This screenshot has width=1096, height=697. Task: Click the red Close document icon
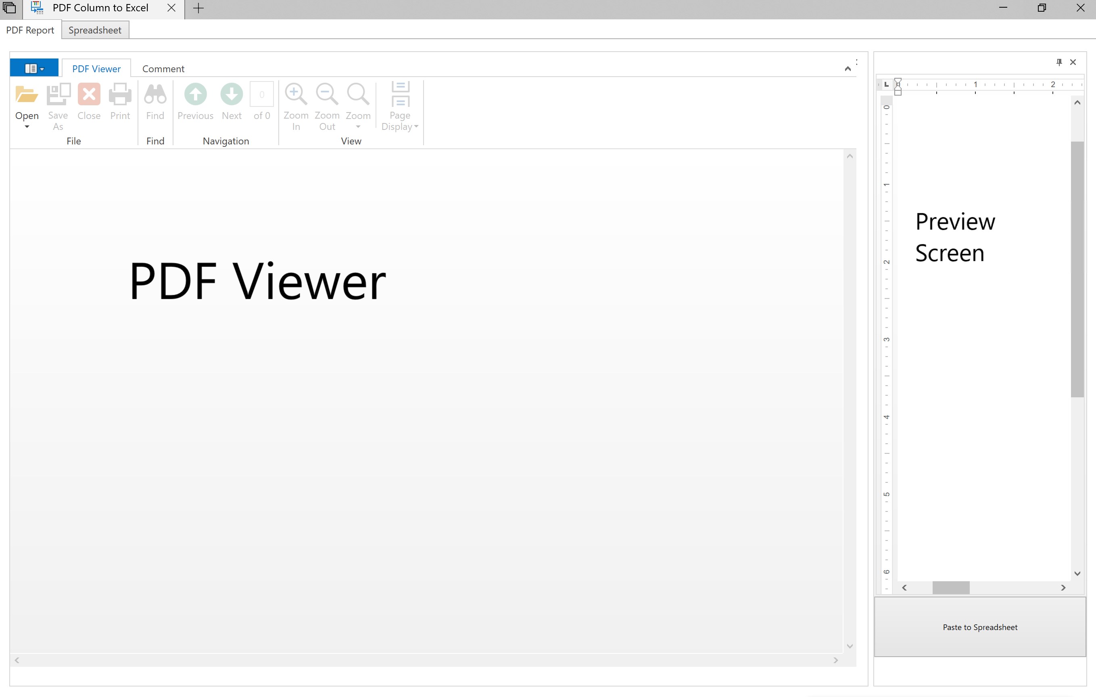[x=89, y=95]
